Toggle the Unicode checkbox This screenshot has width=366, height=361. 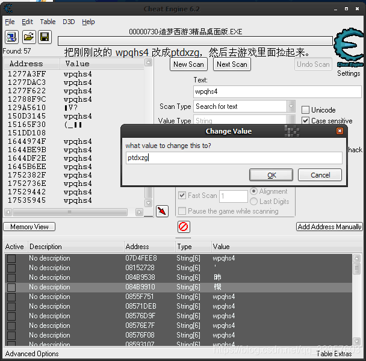pos(305,110)
